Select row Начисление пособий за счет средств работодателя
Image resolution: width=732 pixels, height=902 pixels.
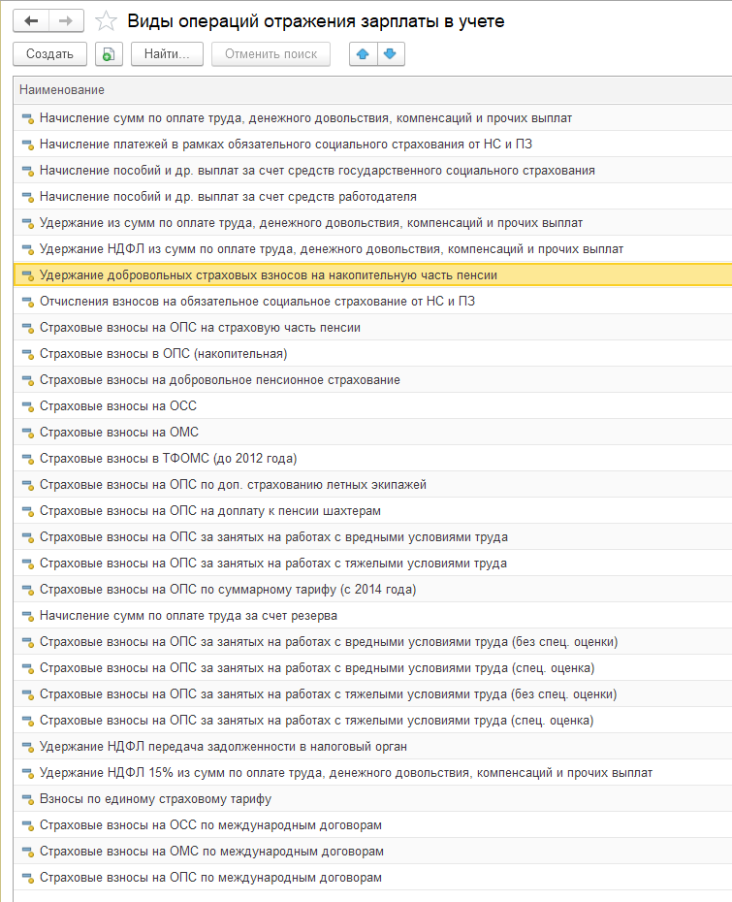tap(372, 197)
